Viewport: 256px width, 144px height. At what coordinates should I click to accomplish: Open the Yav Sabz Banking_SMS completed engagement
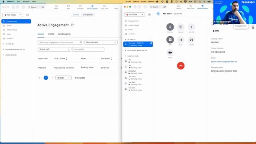tap(138, 84)
